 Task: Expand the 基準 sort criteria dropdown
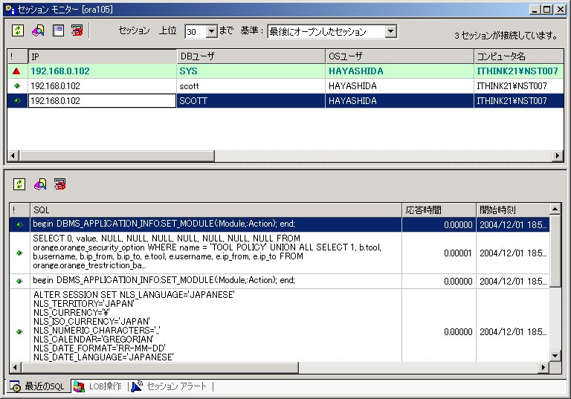pos(391,32)
